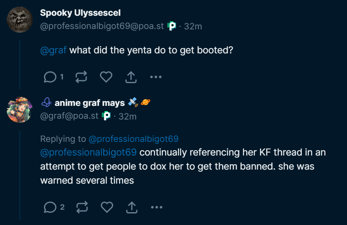Click Spooky Ulyssescel's profile avatar
The width and height of the screenshot is (347, 225).
20,19
